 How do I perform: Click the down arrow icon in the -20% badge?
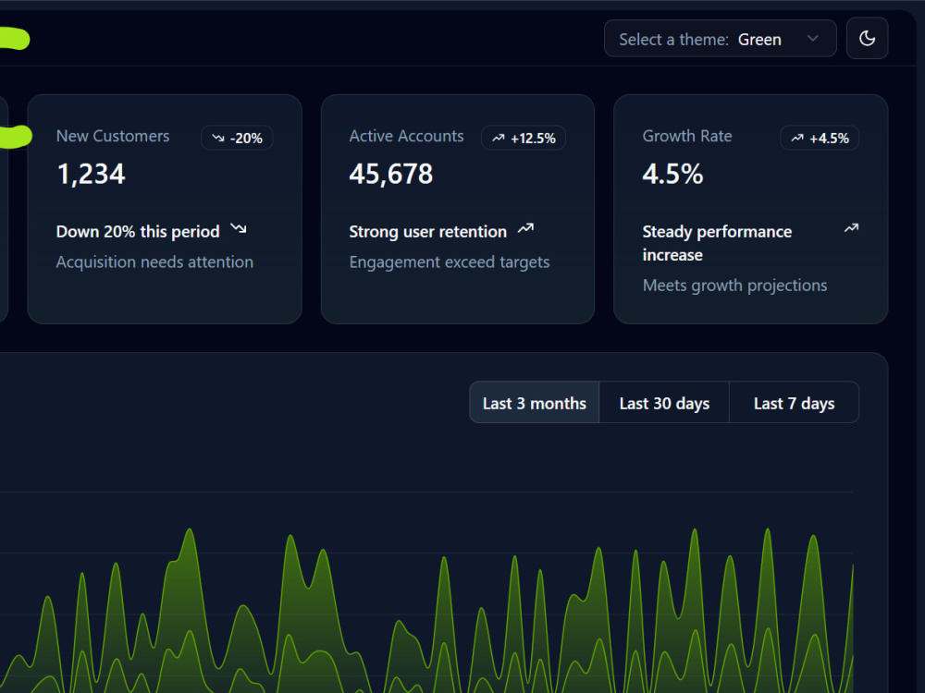click(x=218, y=138)
